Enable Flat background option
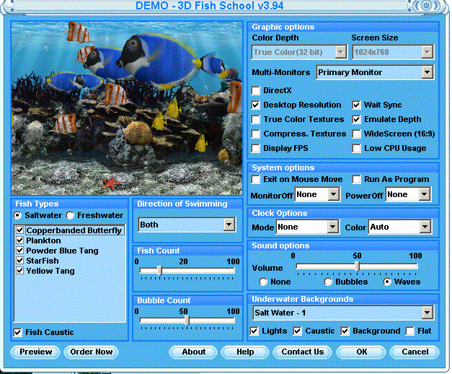This screenshot has height=374, width=452. 409,331
